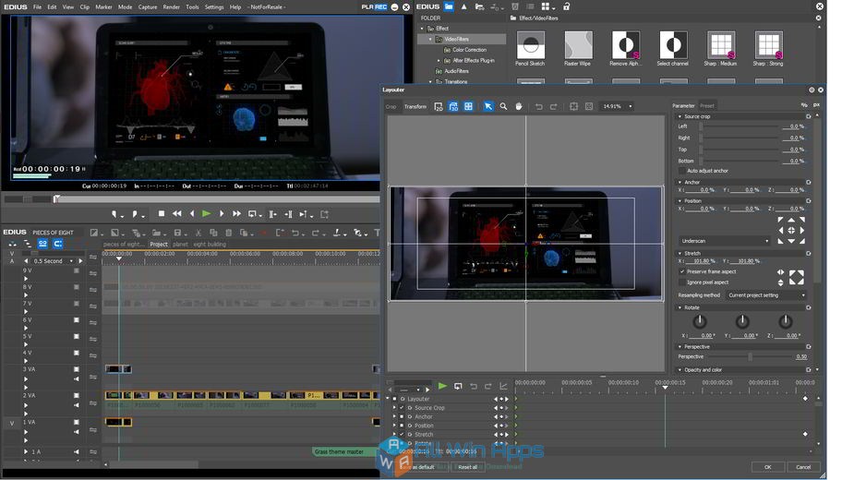Viewport: 854px width, 480px height.
Task: Expand the Opacity and color section
Action: click(680, 369)
